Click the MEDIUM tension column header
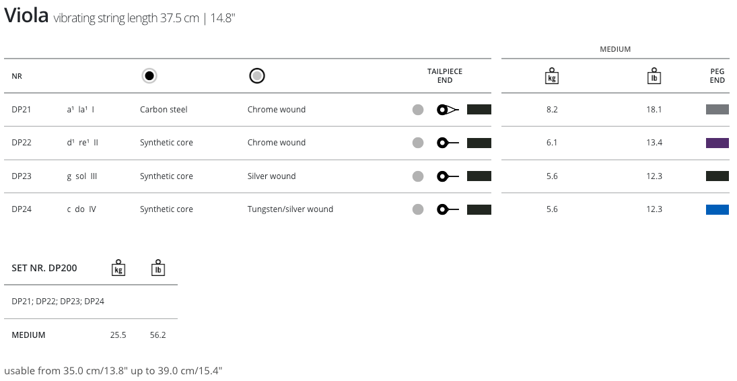The image size is (737, 381). point(615,49)
